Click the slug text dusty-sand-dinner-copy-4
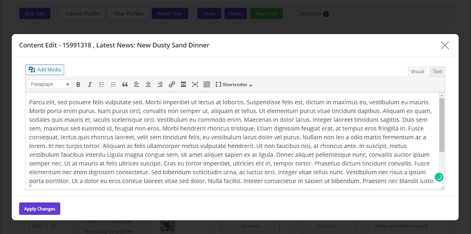The height and width of the screenshot is (234, 471). tap(401, 226)
